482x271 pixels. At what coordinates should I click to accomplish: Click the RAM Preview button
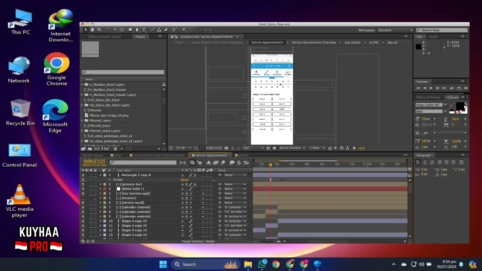[466, 88]
